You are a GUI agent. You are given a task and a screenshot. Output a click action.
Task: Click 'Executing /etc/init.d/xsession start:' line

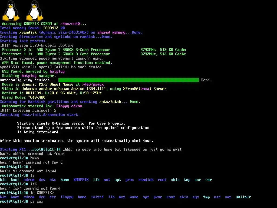pyautogui.click(x=40, y=115)
